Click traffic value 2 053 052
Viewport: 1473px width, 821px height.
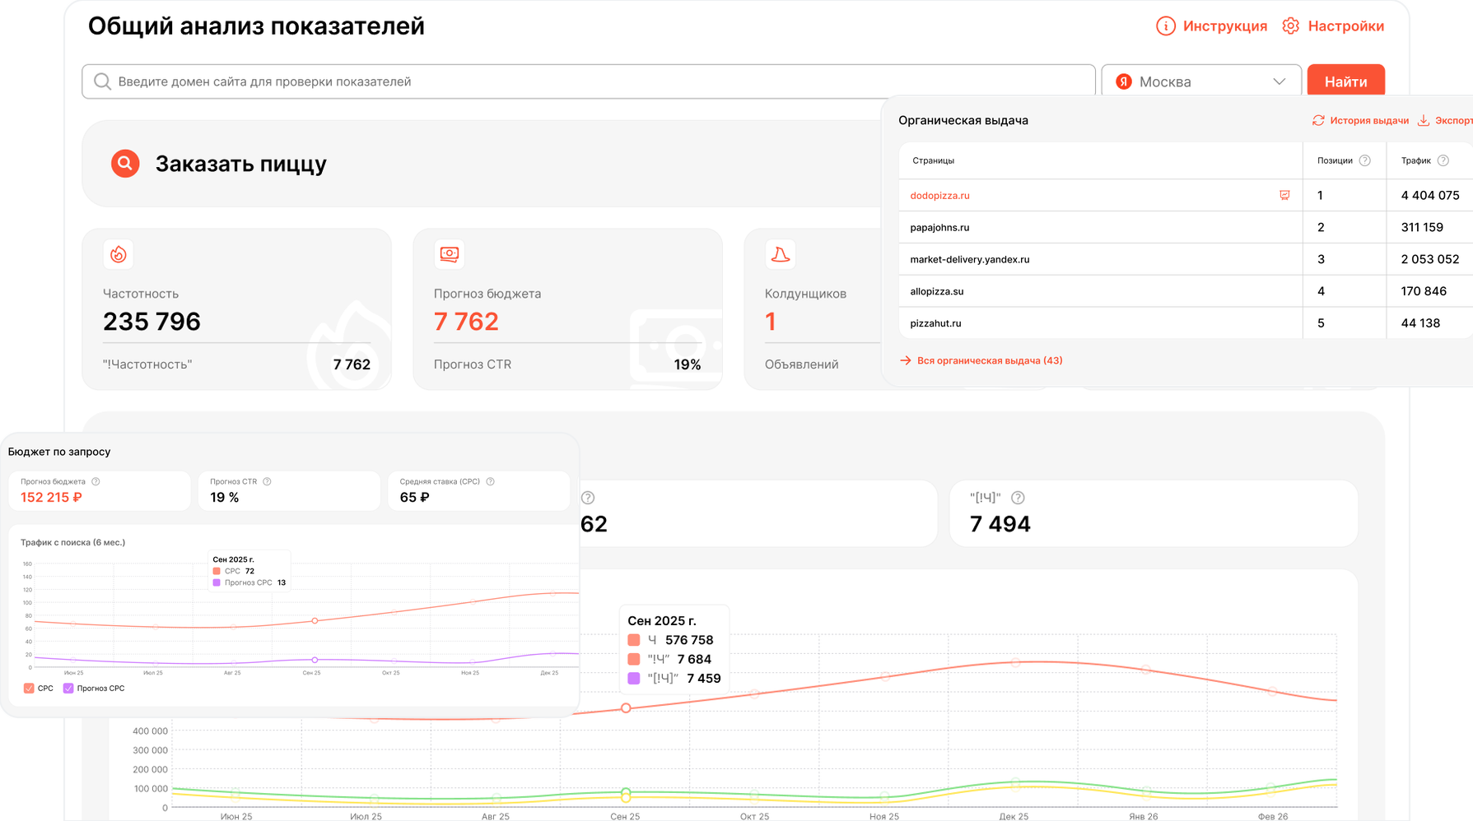pyautogui.click(x=1430, y=259)
